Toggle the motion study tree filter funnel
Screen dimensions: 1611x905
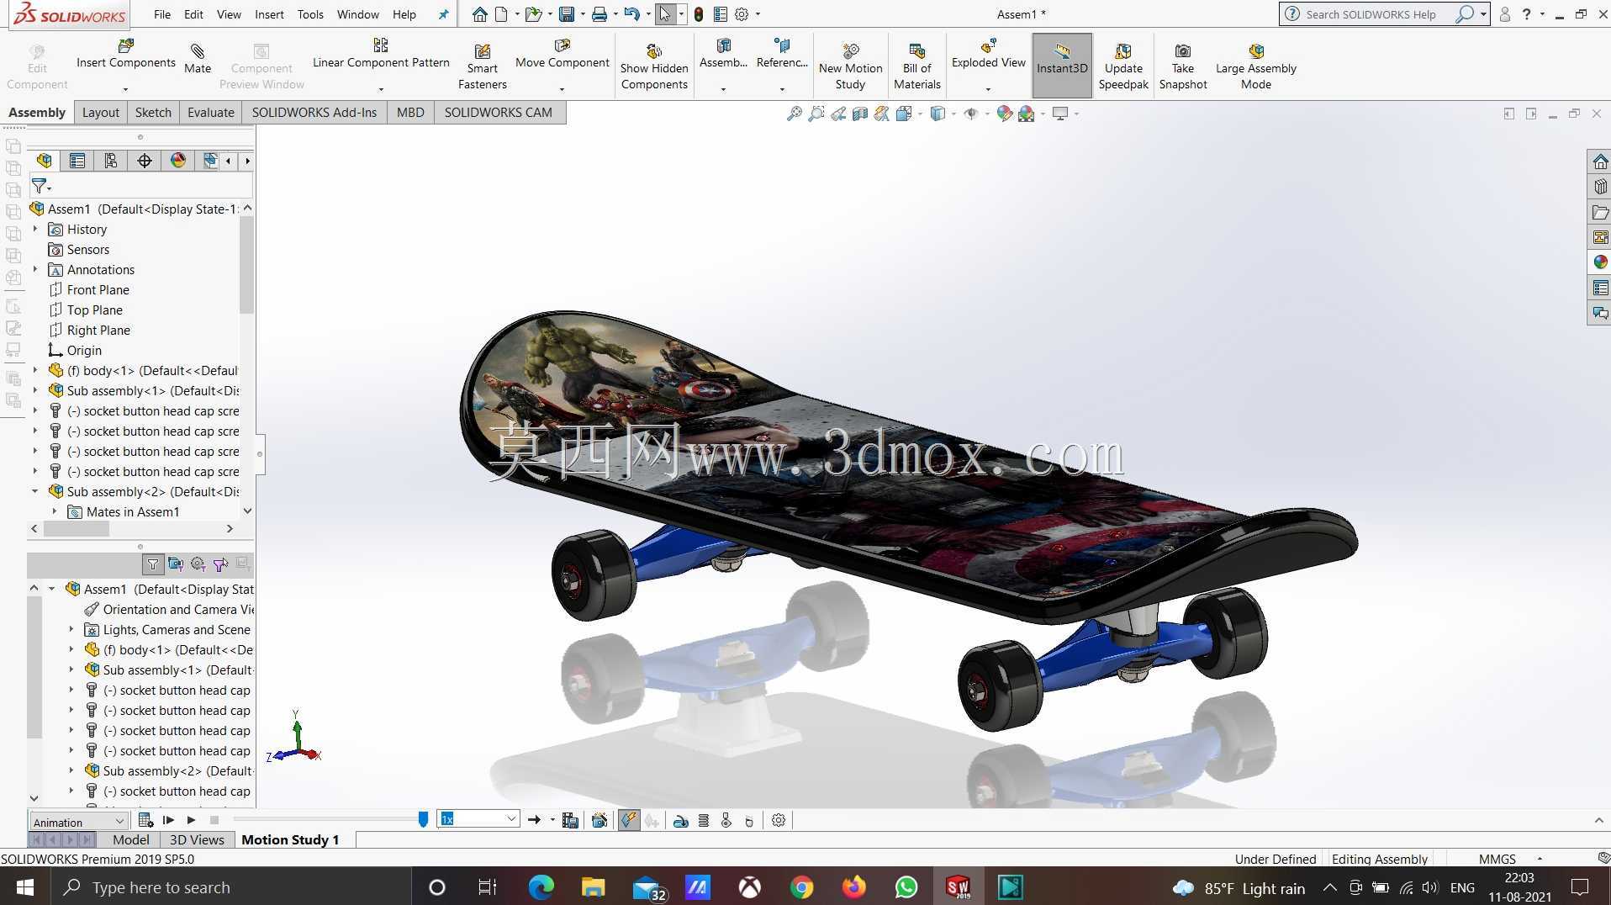152,564
